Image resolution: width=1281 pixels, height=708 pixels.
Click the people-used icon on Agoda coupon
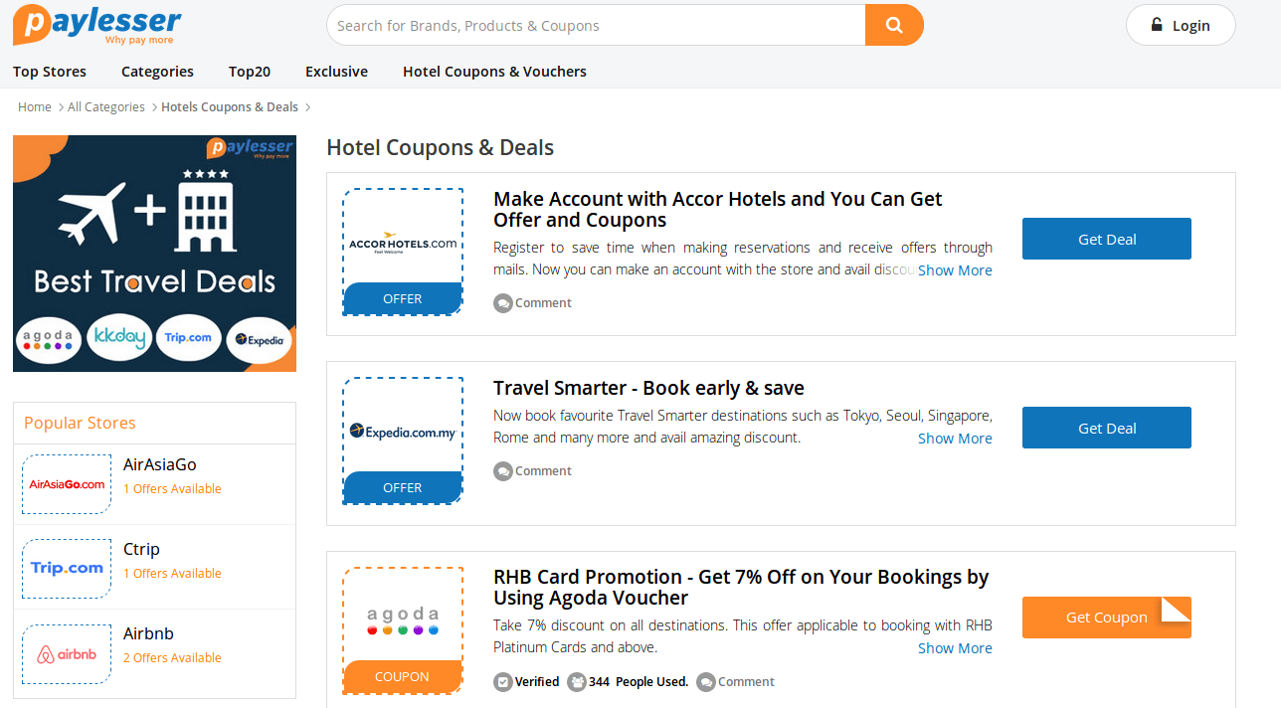[x=577, y=681]
